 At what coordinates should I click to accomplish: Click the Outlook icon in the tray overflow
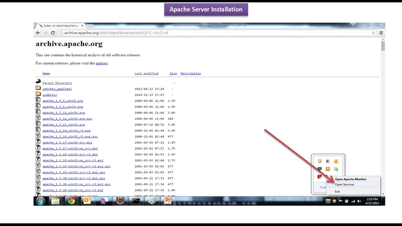pyautogui.click(x=336, y=161)
